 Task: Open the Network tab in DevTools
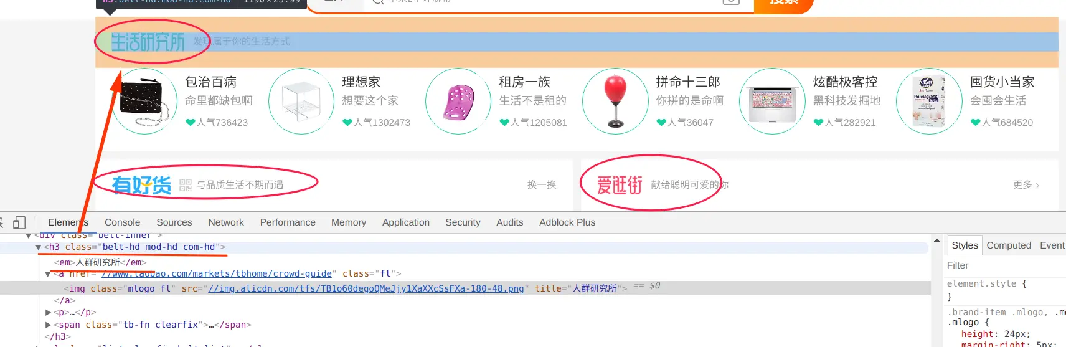226,222
